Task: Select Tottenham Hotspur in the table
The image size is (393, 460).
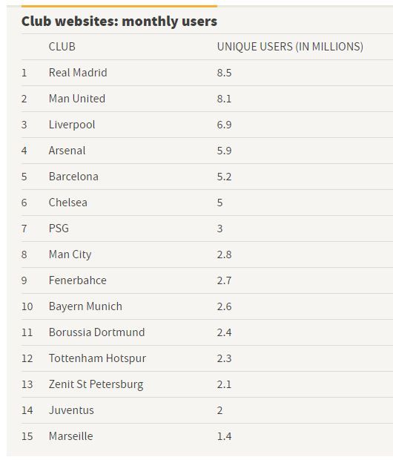Action: click(x=97, y=358)
